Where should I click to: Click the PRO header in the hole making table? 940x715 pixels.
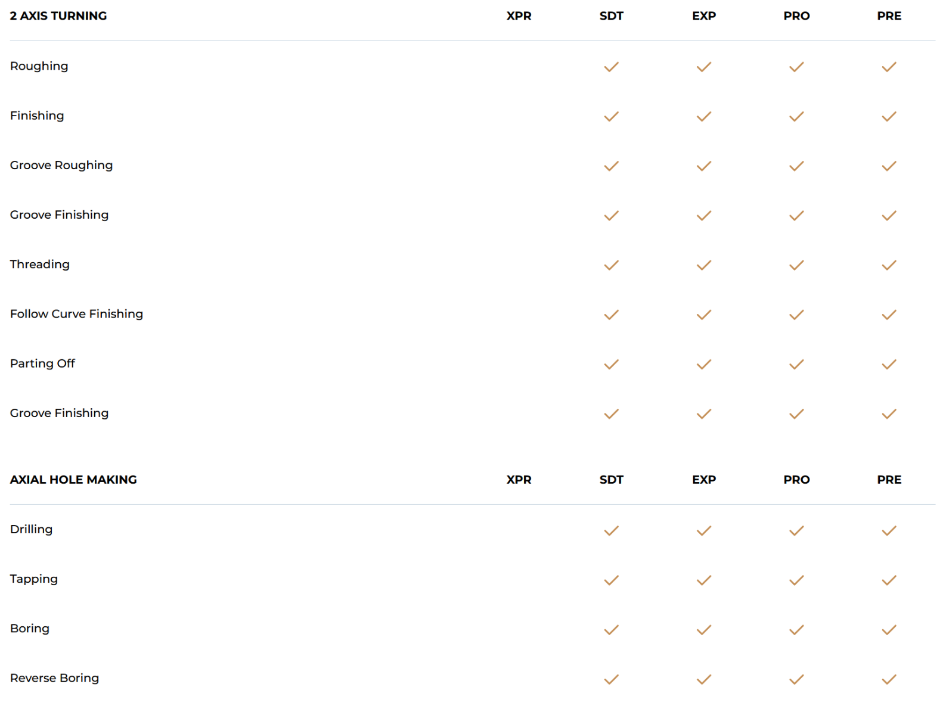coord(796,480)
